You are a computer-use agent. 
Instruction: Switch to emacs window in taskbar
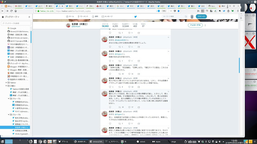click(97, 142)
